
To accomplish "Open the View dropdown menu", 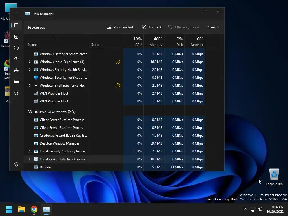I will pos(214,27).
